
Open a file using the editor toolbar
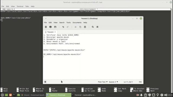coord(51,27)
